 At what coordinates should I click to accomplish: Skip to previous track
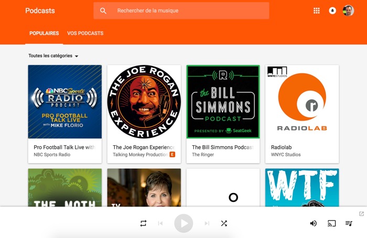[160, 223]
